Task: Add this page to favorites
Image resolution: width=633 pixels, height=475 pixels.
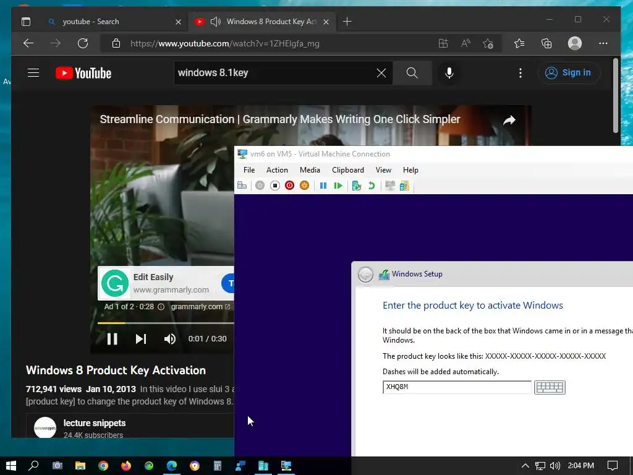Action: pos(488,43)
